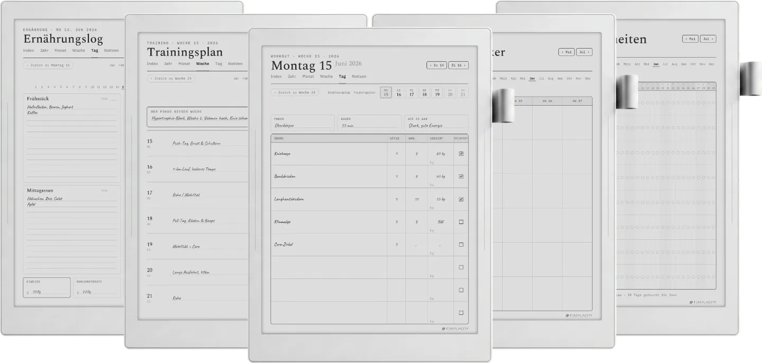Select day chip Mi 17

tap(412, 92)
